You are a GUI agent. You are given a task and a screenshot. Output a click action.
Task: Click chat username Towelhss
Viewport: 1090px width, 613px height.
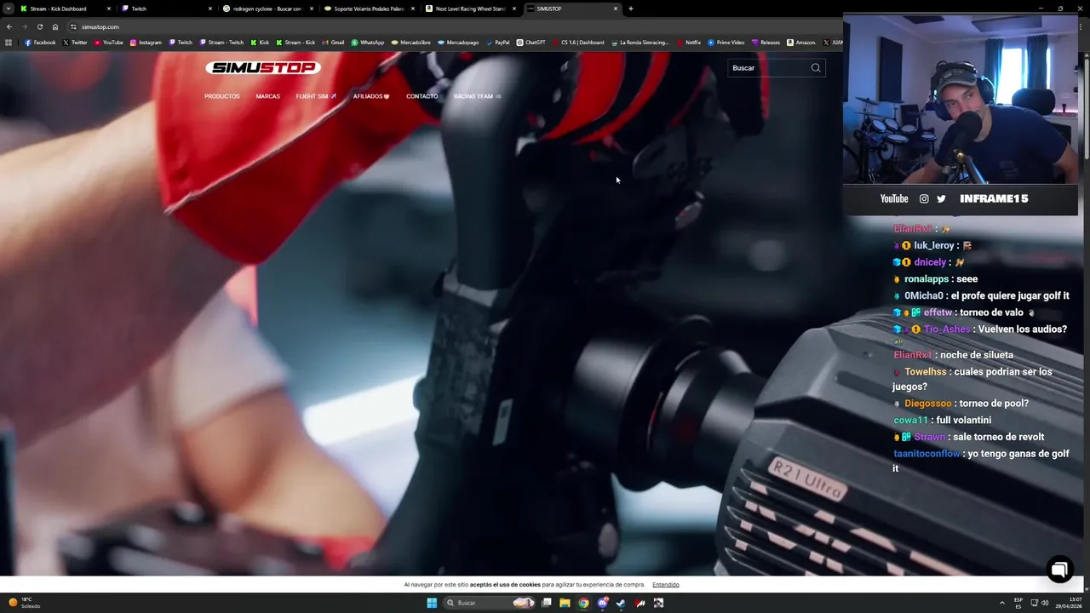coord(925,371)
